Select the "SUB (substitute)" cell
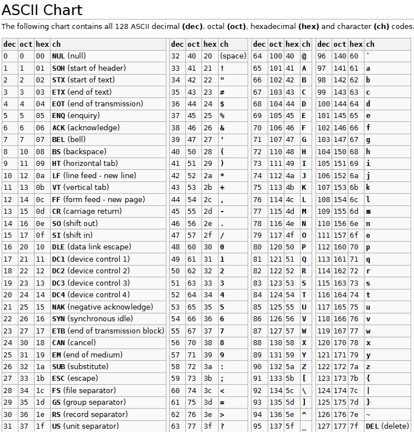The height and width of the screenshot is (432, 414). point(109,367)
